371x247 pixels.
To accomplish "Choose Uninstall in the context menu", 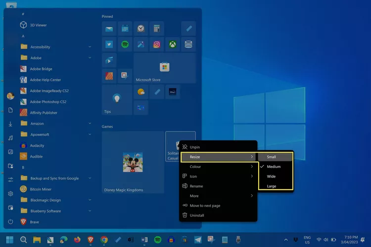I will coord(218,215).
